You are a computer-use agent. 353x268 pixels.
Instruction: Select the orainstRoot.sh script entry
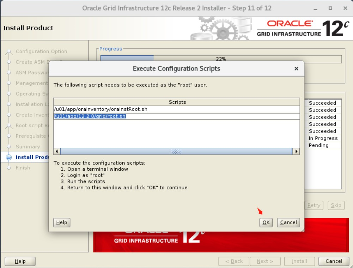coord(106,109)
